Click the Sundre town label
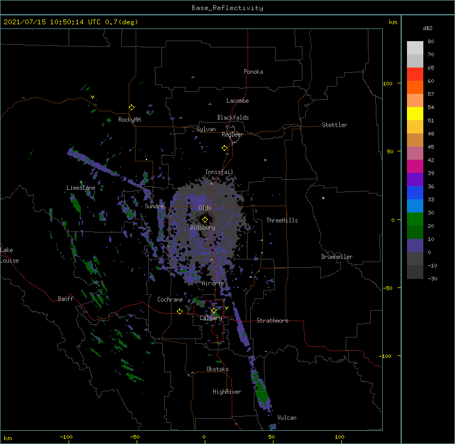455x444 pixels. click(x=154, y=206)
